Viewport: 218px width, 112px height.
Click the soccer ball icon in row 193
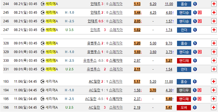(42, 82)
